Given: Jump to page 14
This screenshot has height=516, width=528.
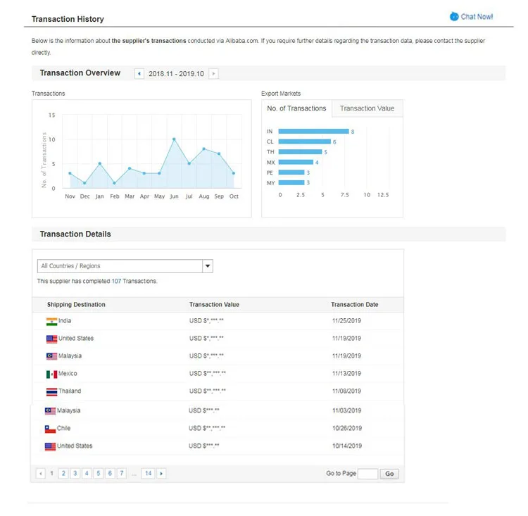Looking at the screenshot, I should [148, 474].
